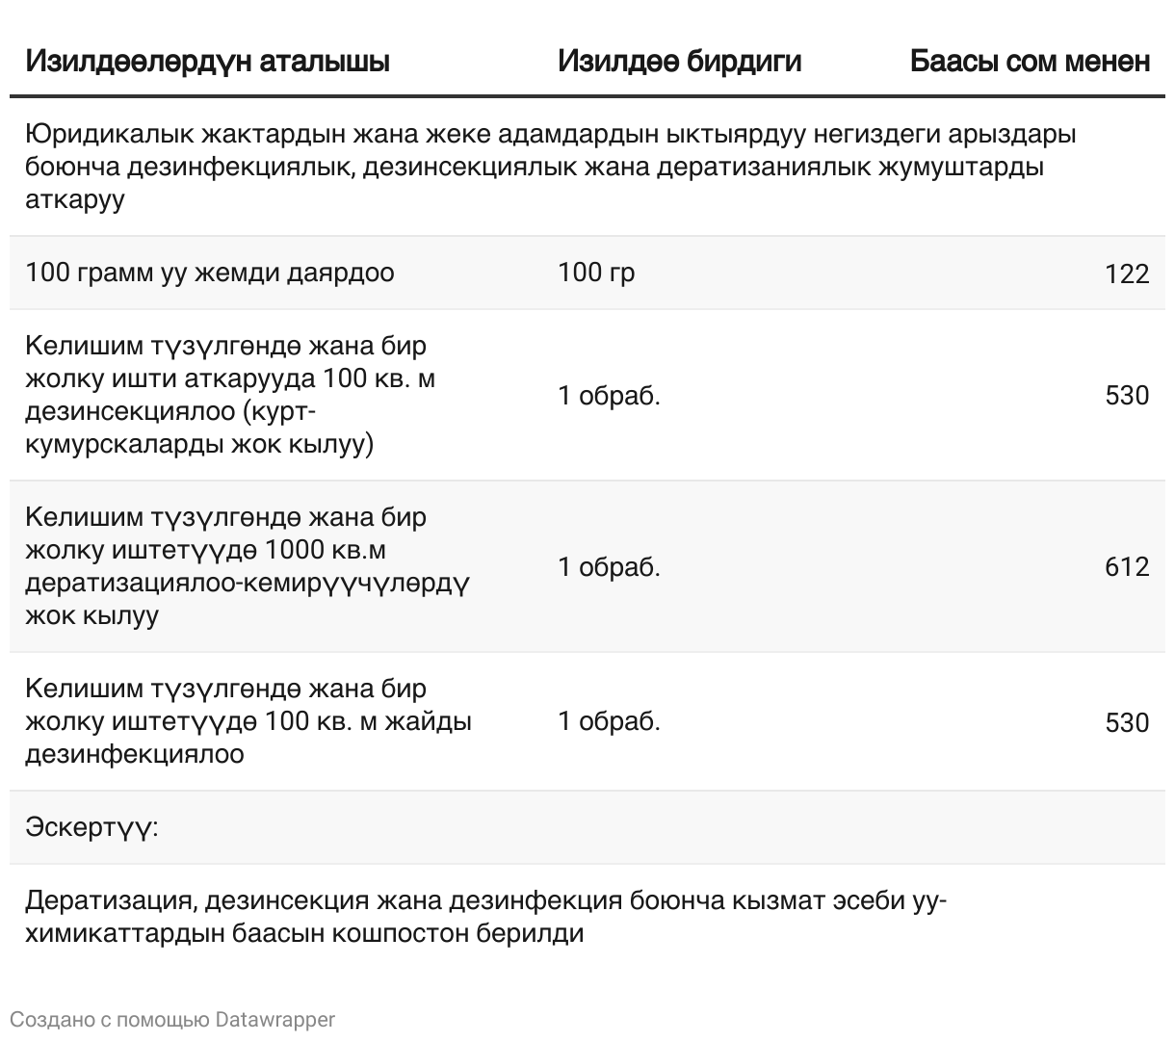Click the Баасы сом менен column header
The height and width of the screenshot is (1042, 1175).
(x=1030, y=62)
